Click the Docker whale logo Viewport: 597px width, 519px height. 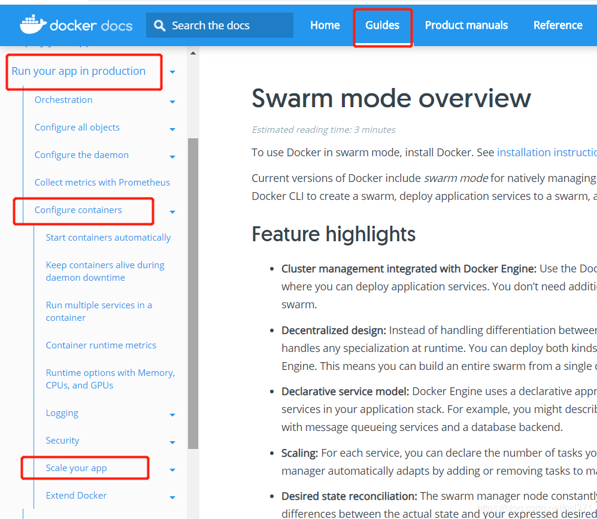pos(33,25)
